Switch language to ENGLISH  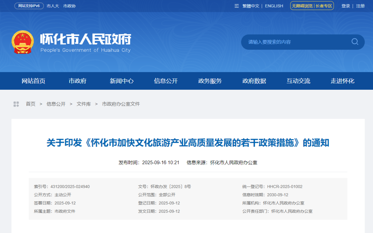[x=274, y=6]
